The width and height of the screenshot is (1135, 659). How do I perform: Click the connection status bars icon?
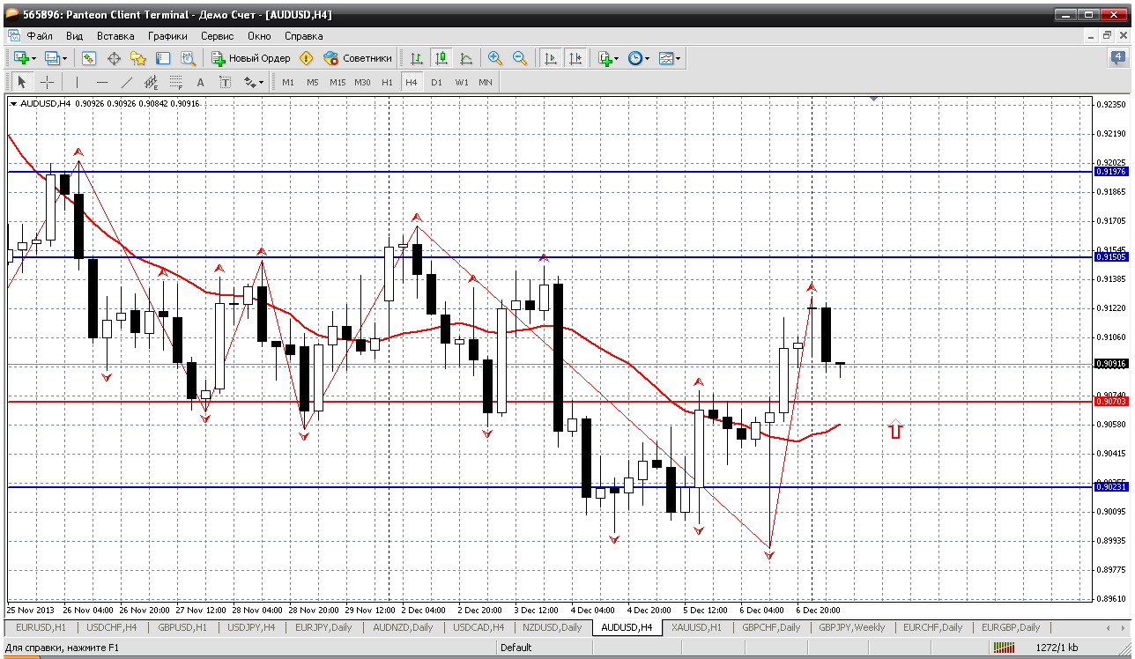[x=1003, y=648]
